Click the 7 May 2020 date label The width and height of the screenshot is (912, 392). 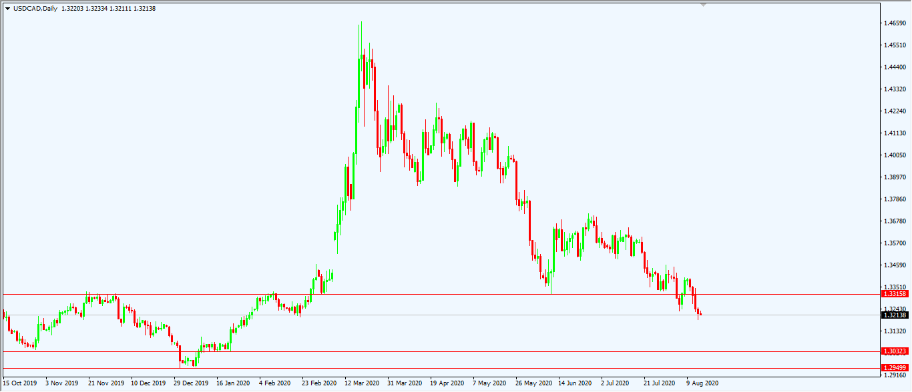click(x=490, y=383)
